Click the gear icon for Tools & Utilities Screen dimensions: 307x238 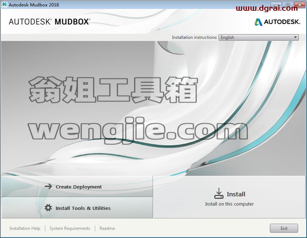click(48, 208)
